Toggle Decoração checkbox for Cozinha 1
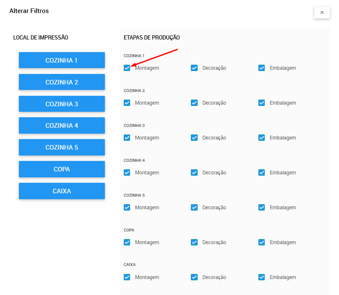This screenshot has height=295, width=339. [194, 68]
